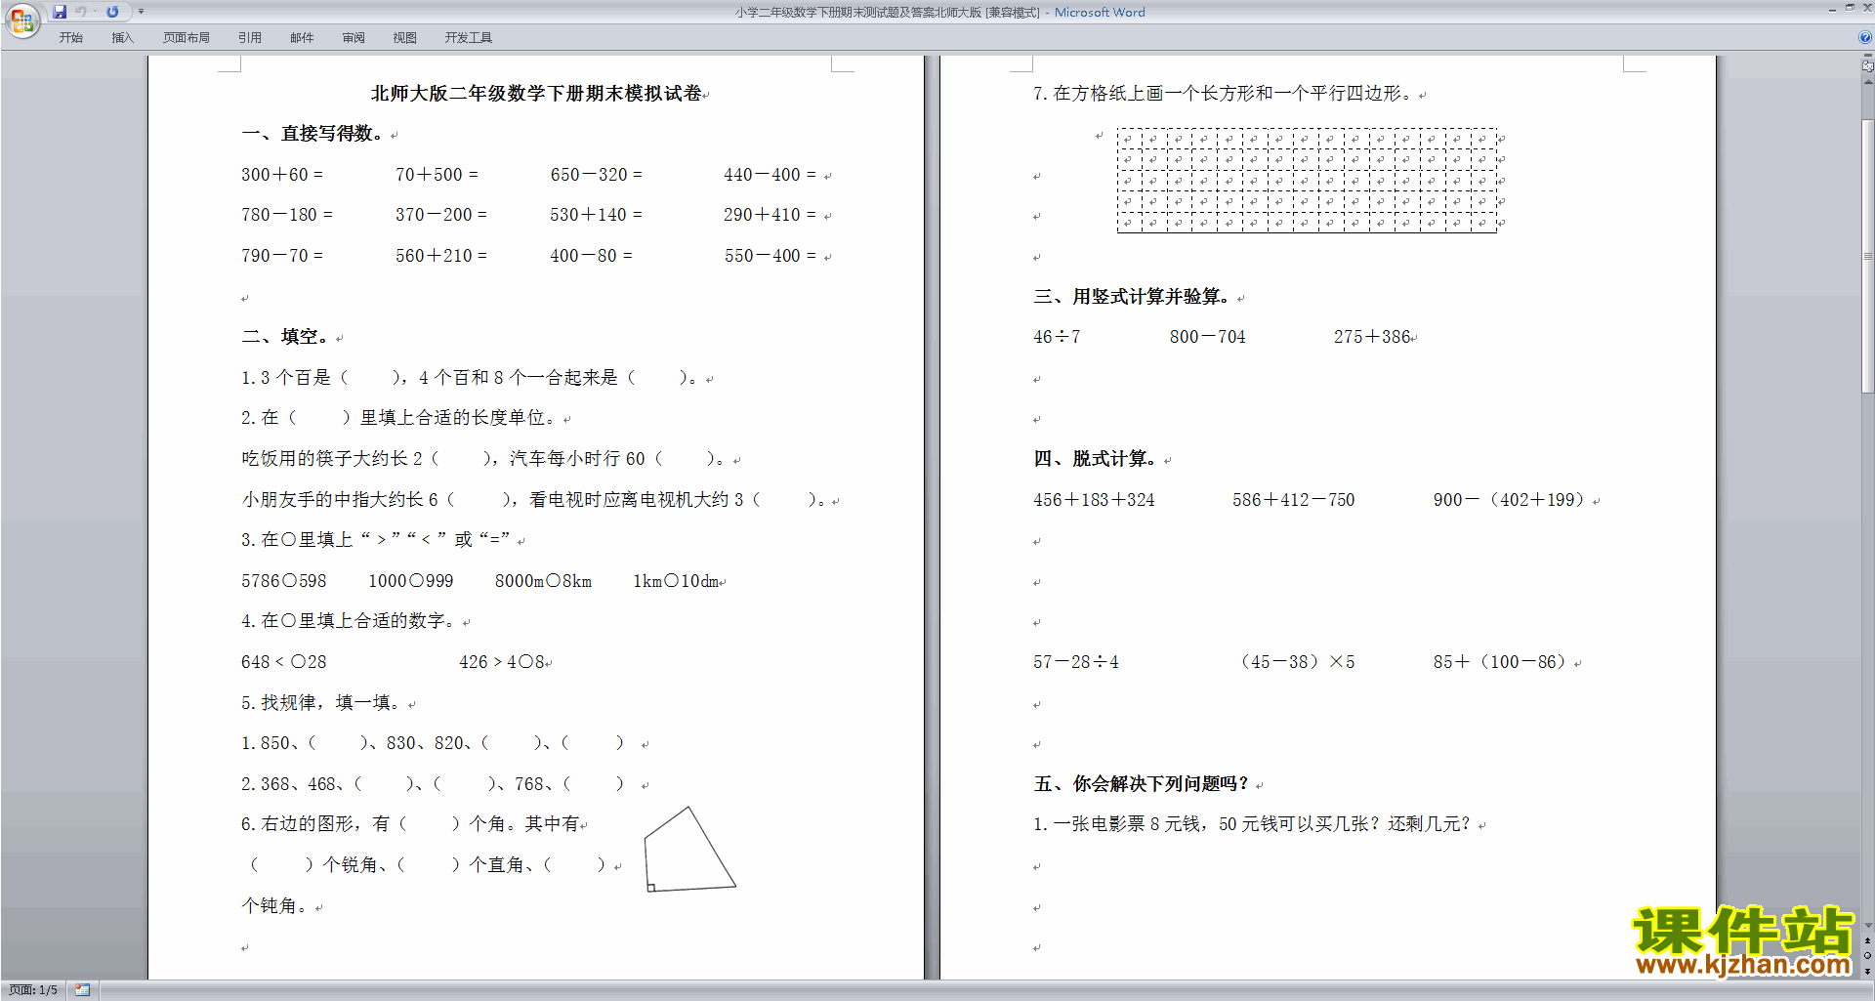Image resolution: width=1875 pixels, height=1001 pixels.
Task: Click the text 648 < ○28
Action: tap(284, 662)
